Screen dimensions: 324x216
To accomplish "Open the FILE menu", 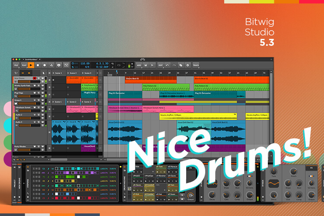I will coord(16,65).
